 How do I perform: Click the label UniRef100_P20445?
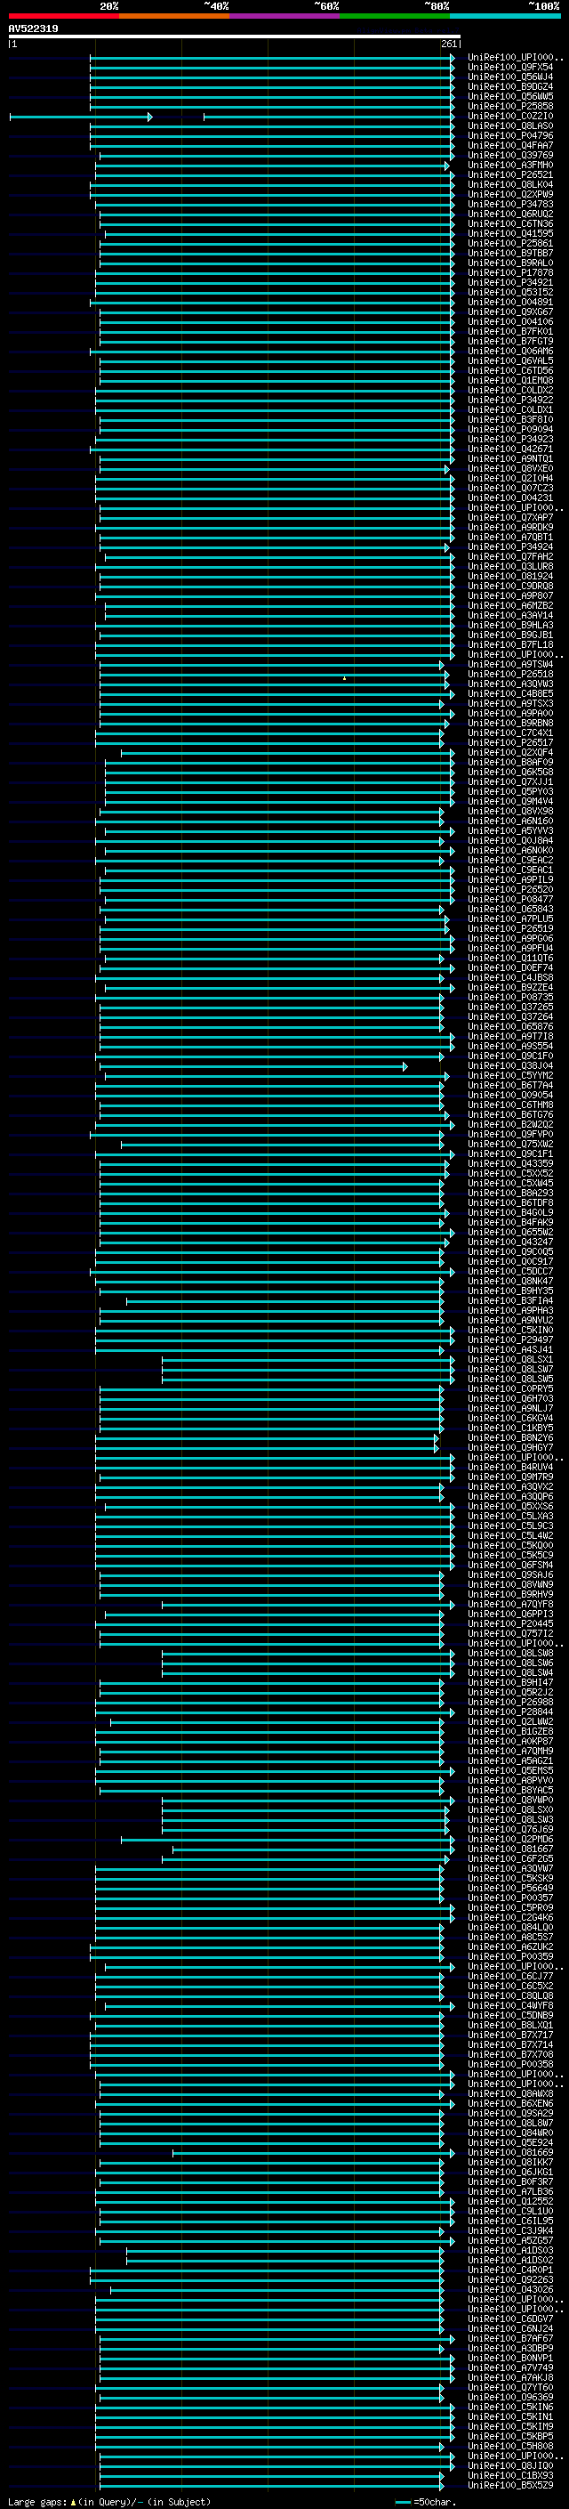510,1623
